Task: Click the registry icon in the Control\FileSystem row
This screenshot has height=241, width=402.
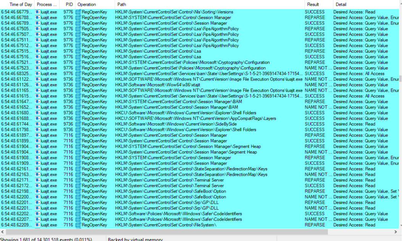Action: pos(78,225)
